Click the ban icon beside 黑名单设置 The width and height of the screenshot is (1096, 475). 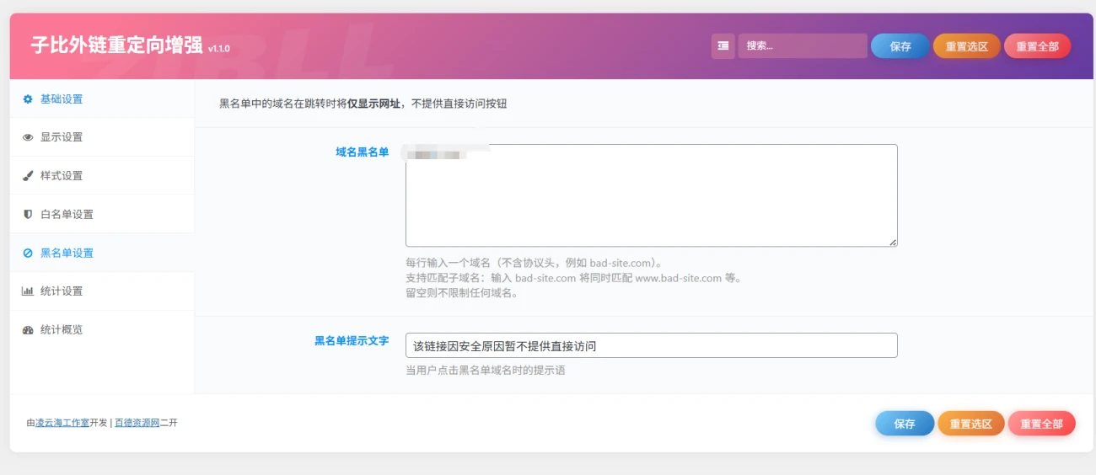(28, 254)
